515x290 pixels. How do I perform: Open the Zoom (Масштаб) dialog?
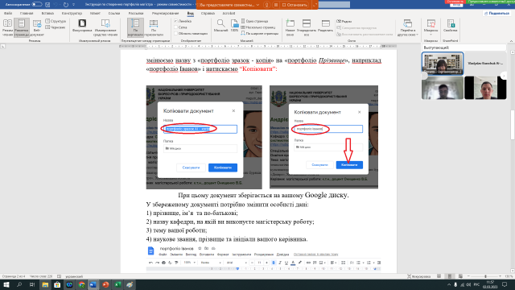[220, 26]
